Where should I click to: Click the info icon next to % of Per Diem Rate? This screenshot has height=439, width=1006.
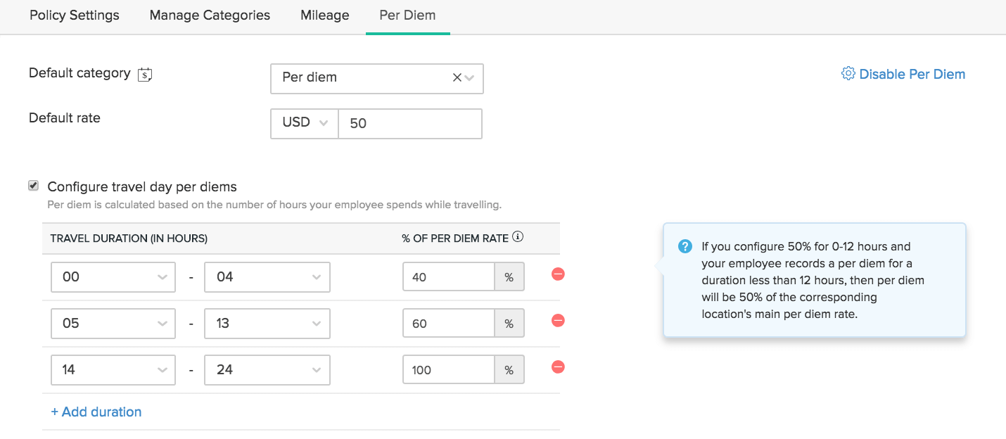tap(518, 238)
